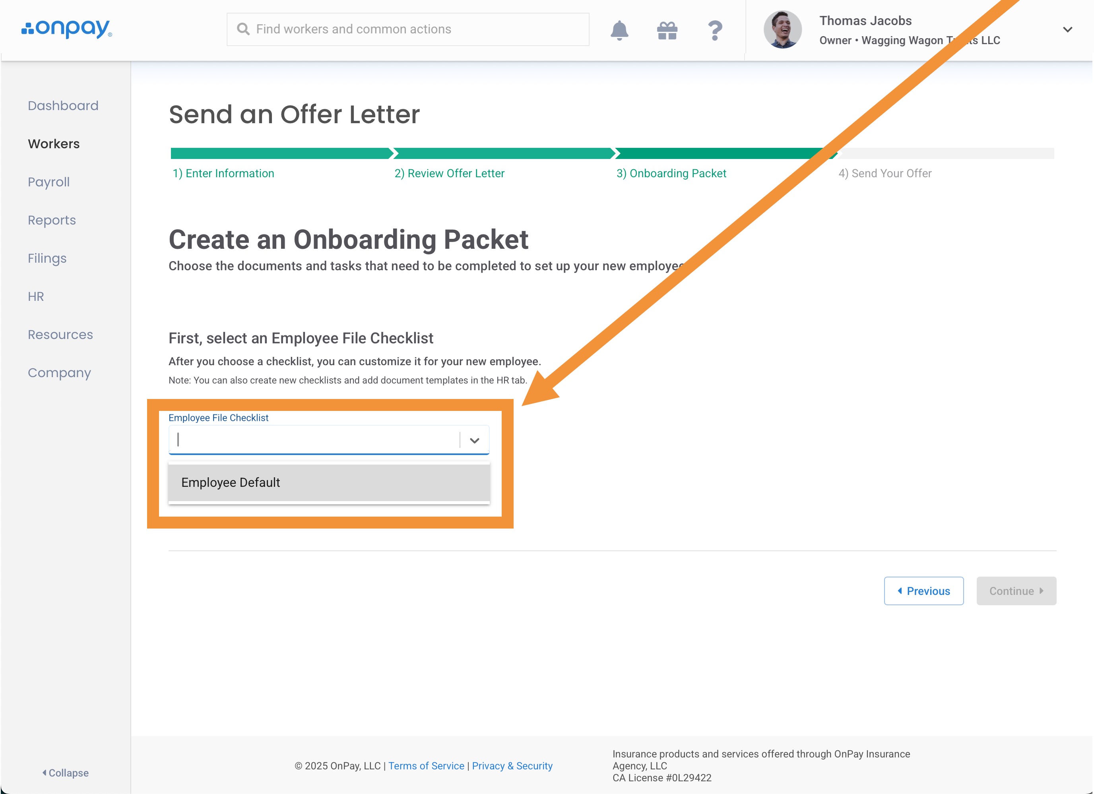Go back to Review Offer Letter step
The image size is (1094, 794).
(x=449, y=174)
